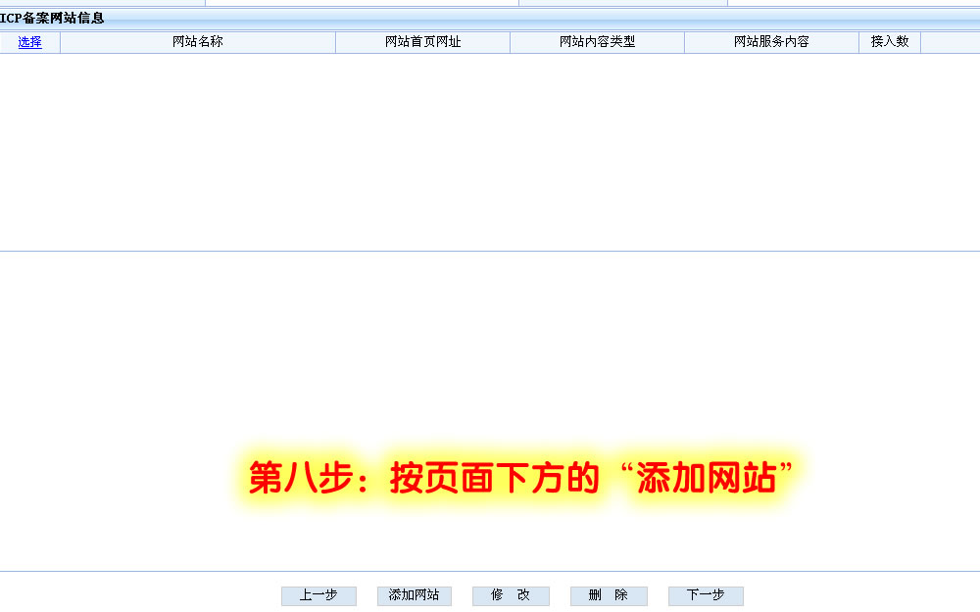Click the empty table body below 网站名称
The image size is (980, 612).
[197, 147]
